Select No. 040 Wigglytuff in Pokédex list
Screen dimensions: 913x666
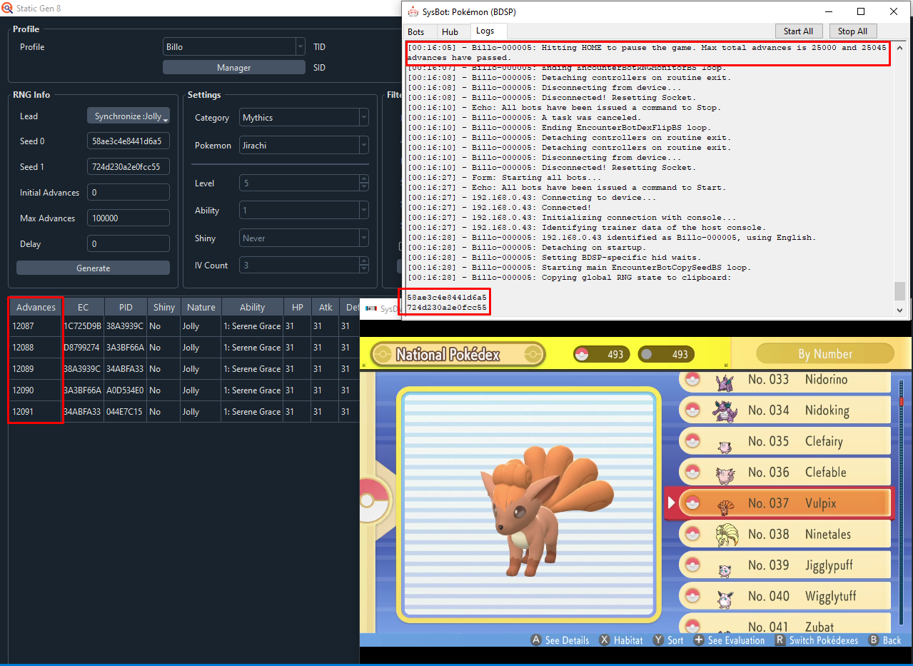(785, 596)
